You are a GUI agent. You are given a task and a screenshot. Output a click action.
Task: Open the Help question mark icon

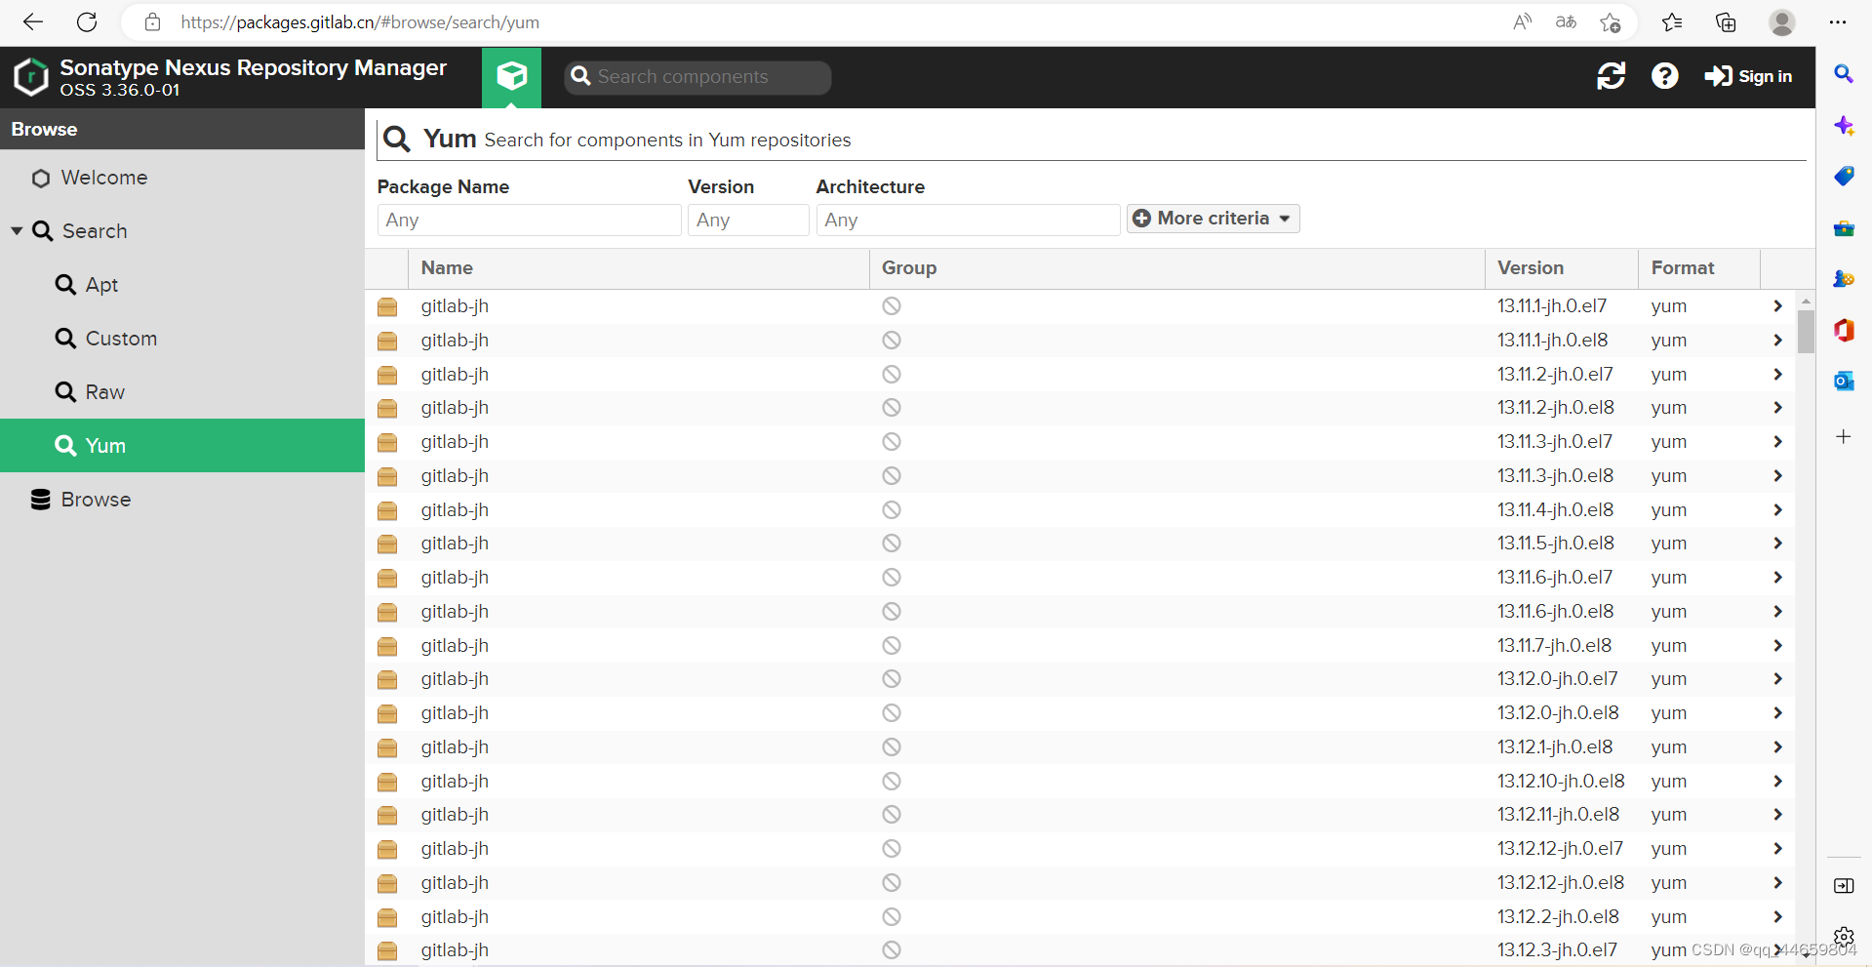(1664, 76)
